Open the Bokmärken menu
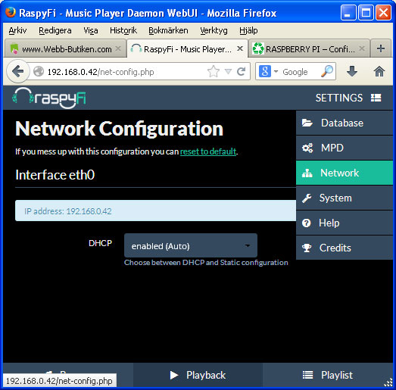This screenshot has height=390, width=396. (168, 30)
